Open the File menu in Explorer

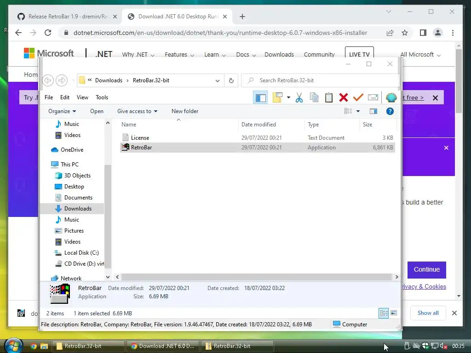(49, 97)
